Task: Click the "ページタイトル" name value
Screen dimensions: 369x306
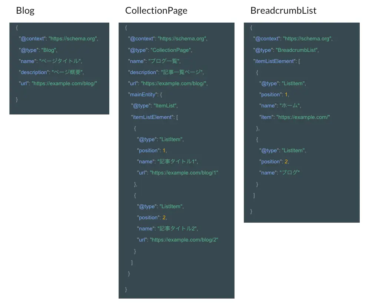Action: tap(60, 61)
